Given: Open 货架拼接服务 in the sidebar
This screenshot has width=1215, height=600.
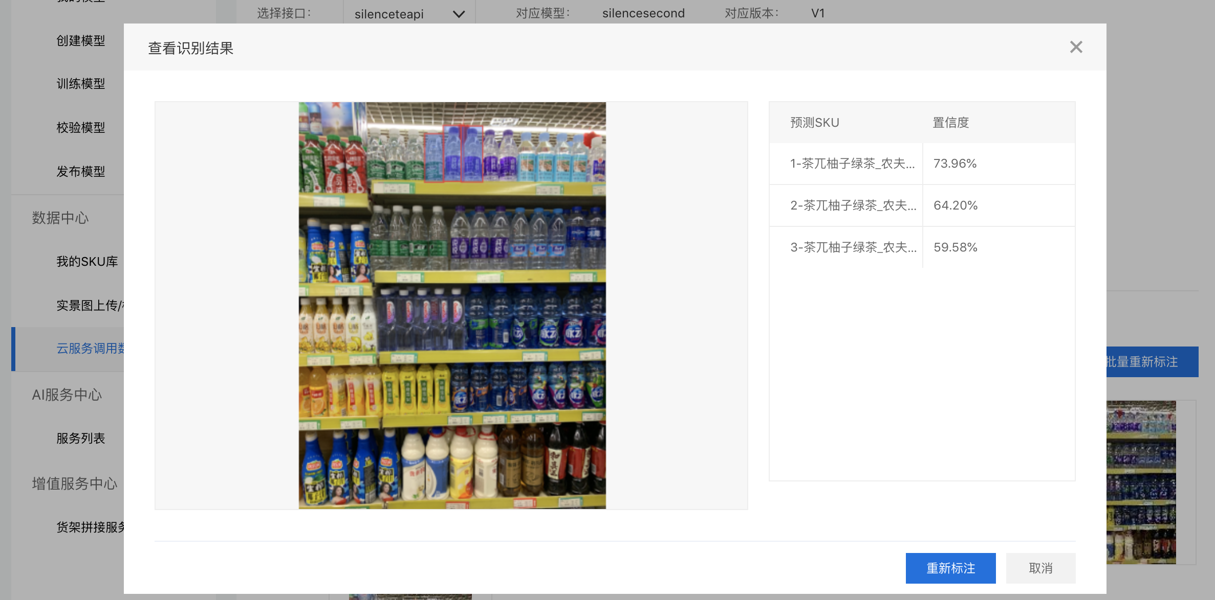Looking at the screenshot, I should [90, 527].
